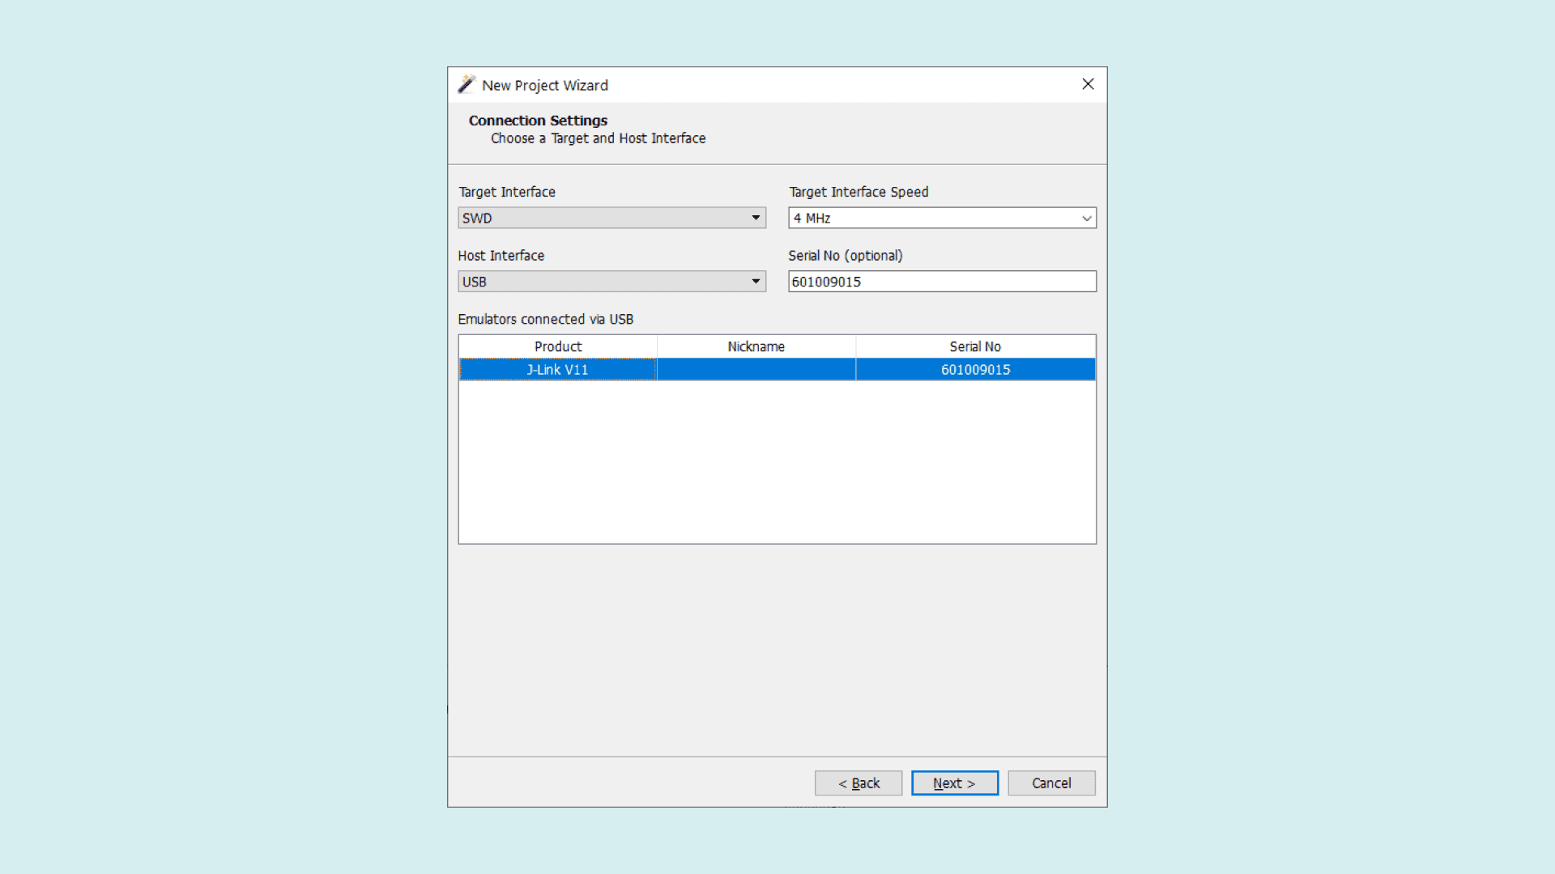The image size is (1555, 874).
Task: Cancel the wizard
Action: coord(1050,783)
